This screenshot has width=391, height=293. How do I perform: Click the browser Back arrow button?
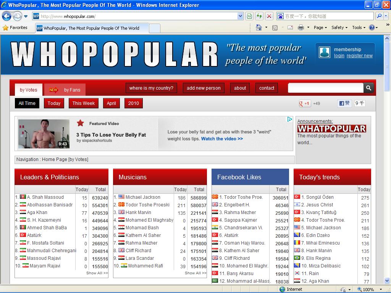(x=7, y=16)
